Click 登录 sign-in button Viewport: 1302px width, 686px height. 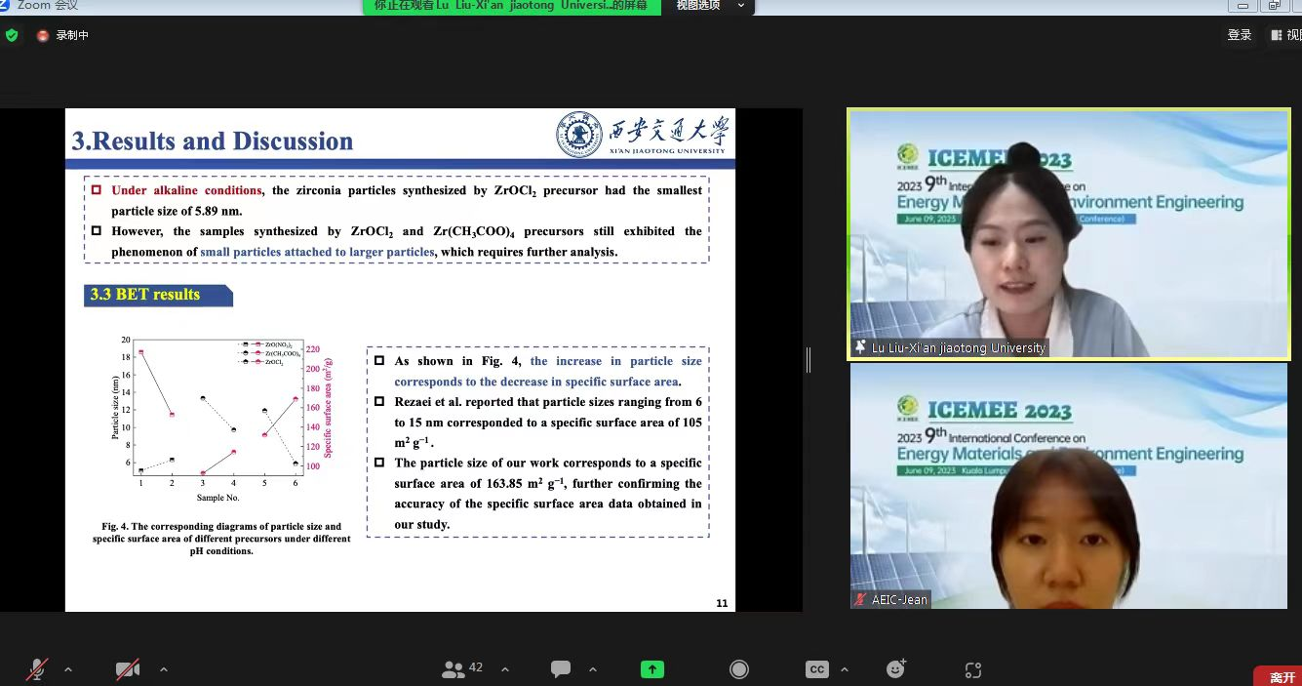(x=1240, y=35)
